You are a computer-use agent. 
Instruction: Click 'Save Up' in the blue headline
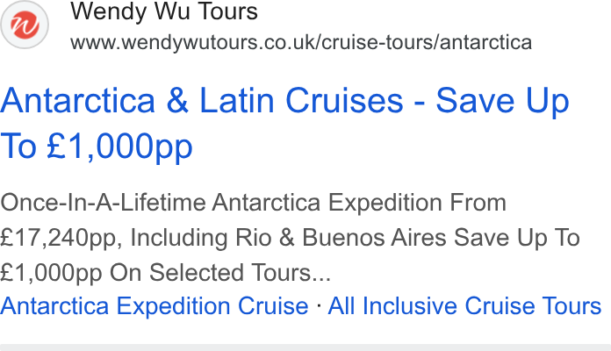(503, 101)
